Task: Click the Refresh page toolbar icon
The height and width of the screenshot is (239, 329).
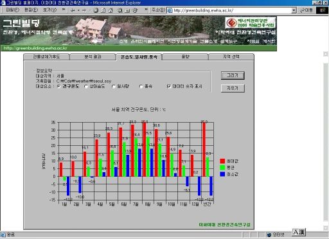Action: 103,10
